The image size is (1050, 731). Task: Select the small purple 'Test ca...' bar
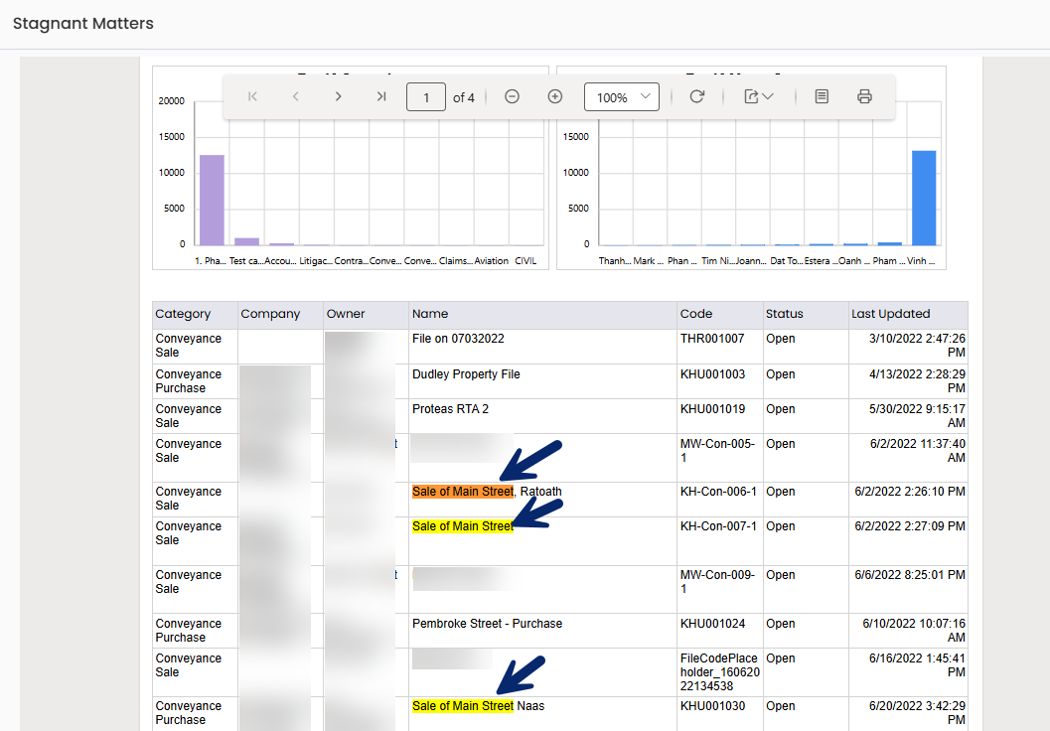pos(247,241)
